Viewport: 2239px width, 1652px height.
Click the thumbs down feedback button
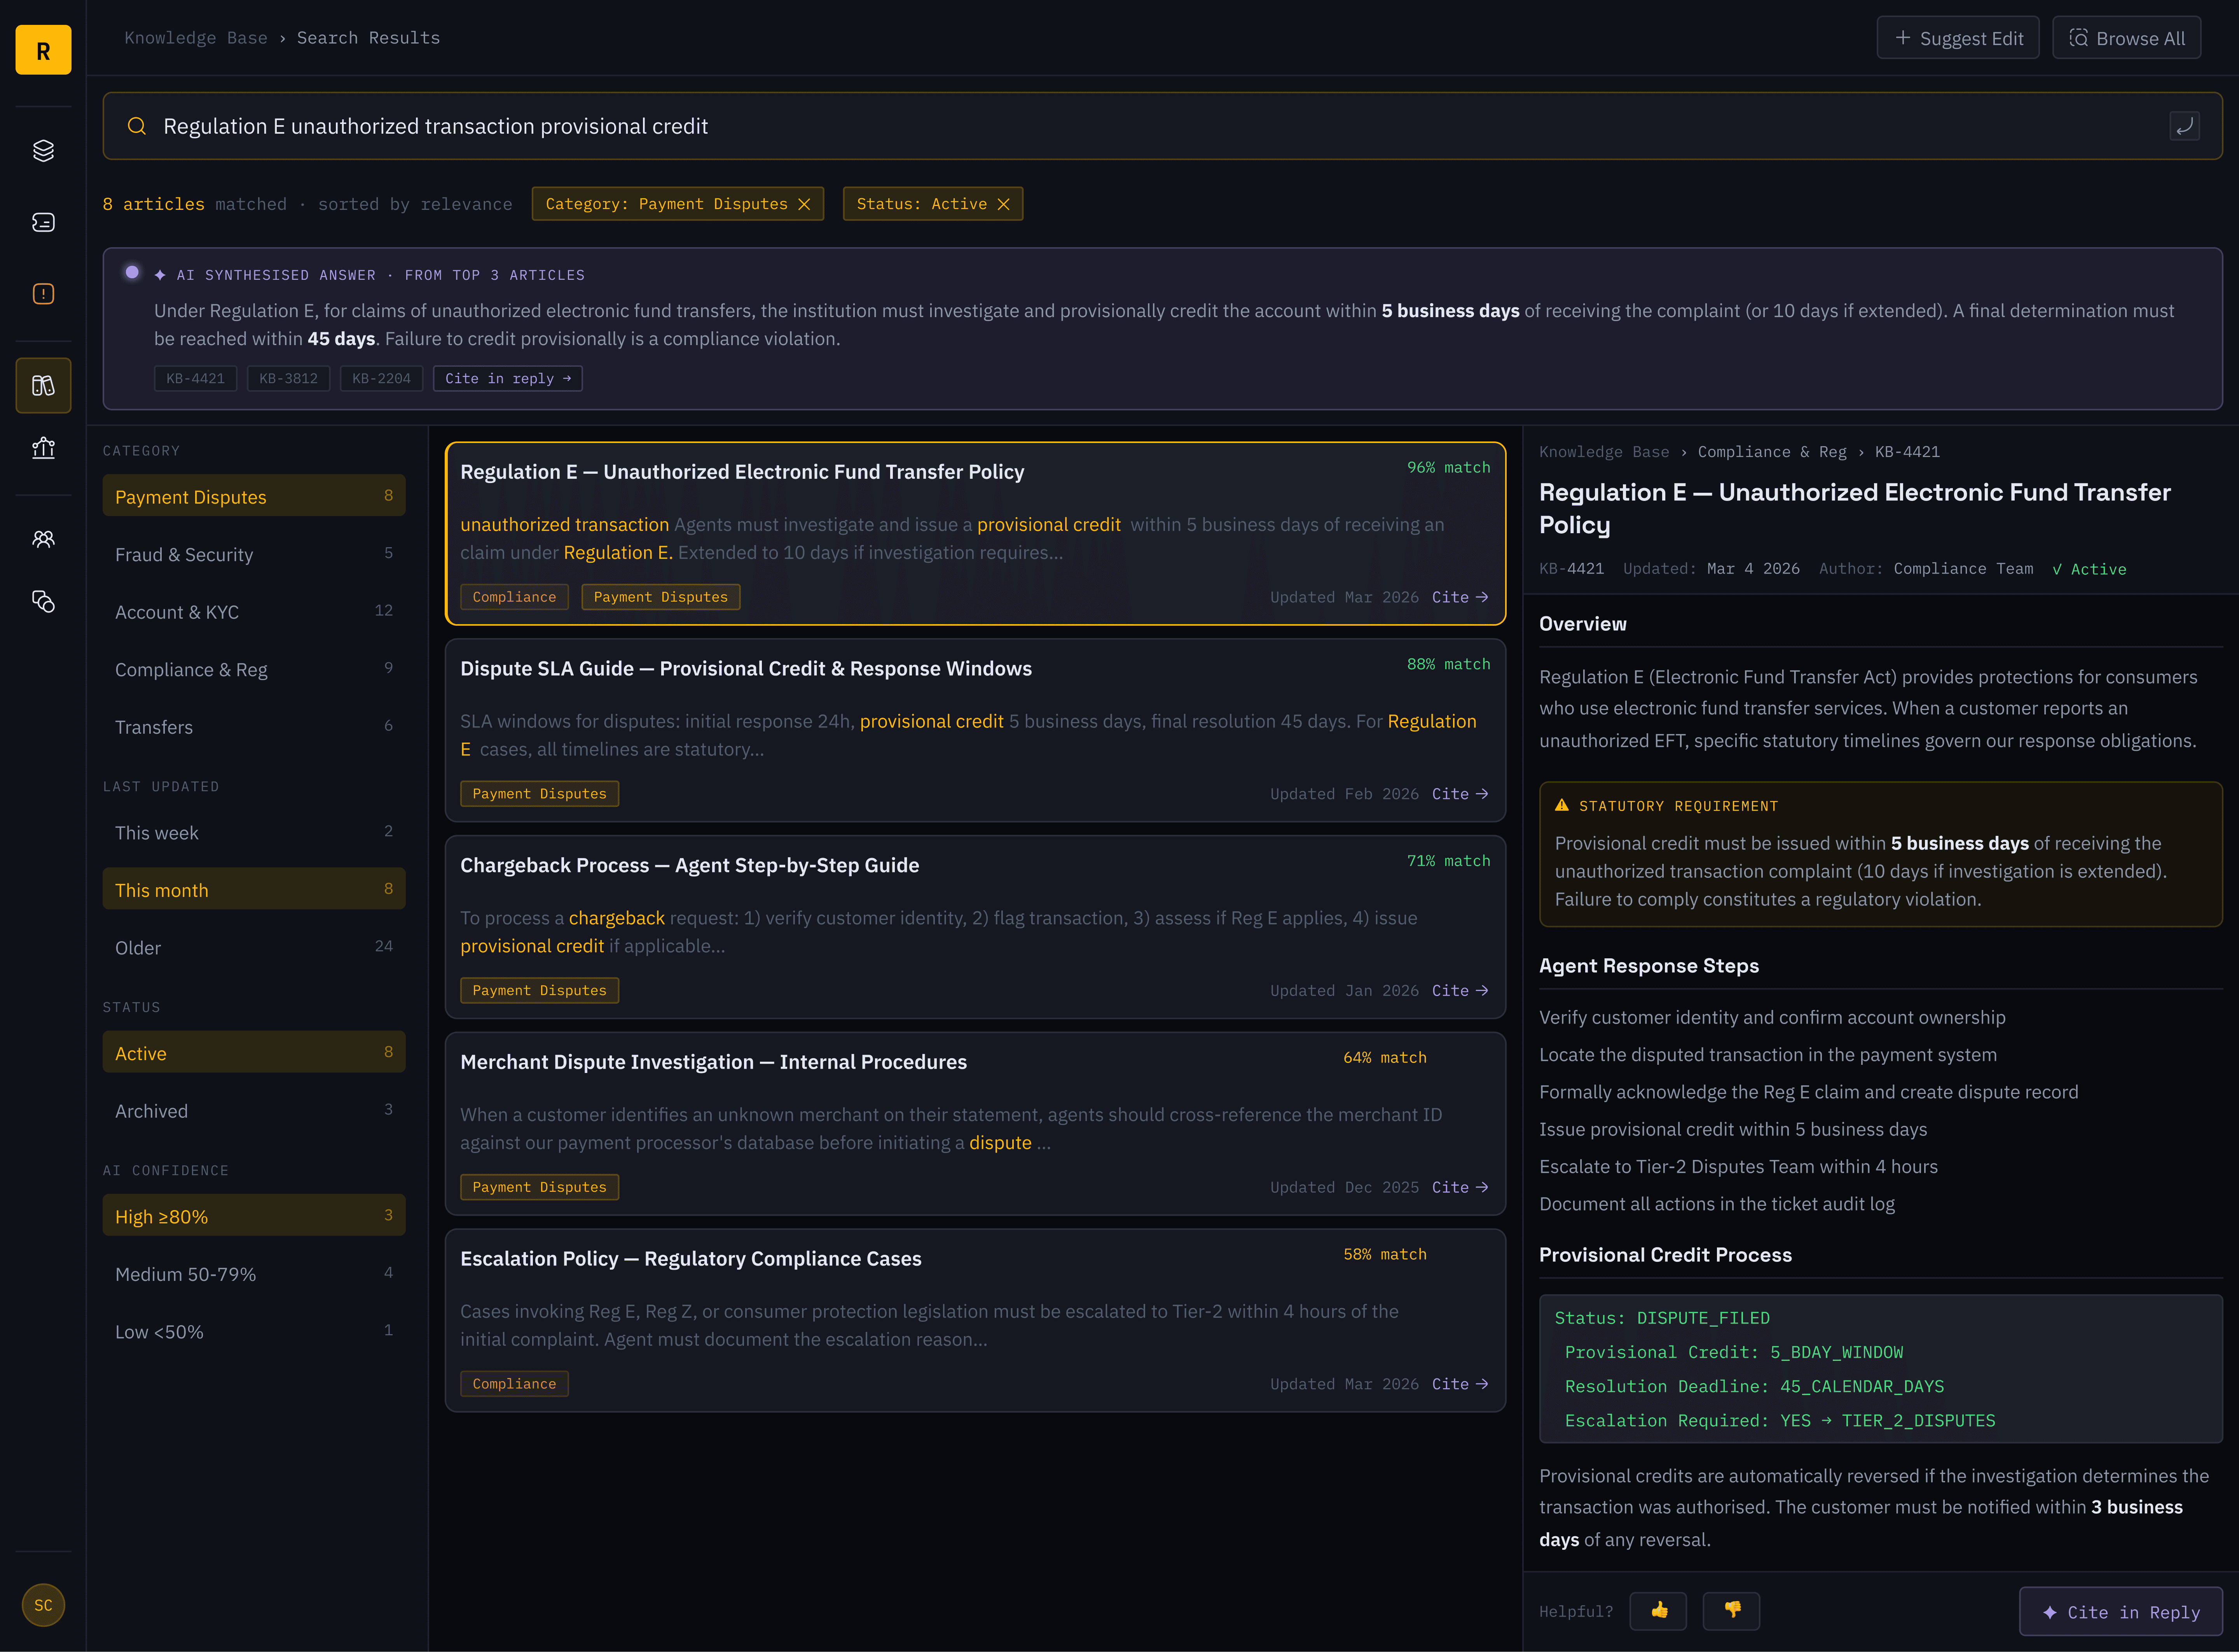pyautogui.click(x=1731, y=1610)
